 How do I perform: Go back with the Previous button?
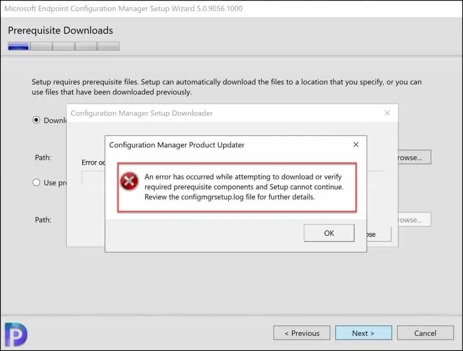(302, 333)
